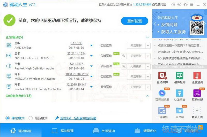
Task: Expand the 游戏必备组件(18) section chevron
Action: (x=147, y=96)
